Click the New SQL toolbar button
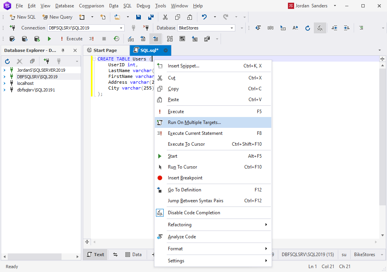 [x=23, y=17]
